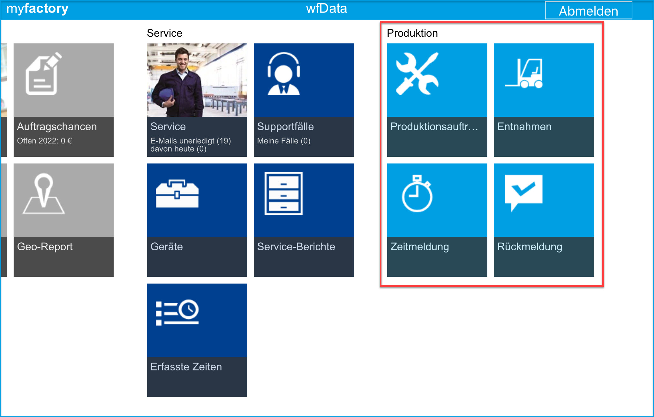The image size is (654, 417).
Task: Open the Entnahmen tile label
Action: coord(524,126)
